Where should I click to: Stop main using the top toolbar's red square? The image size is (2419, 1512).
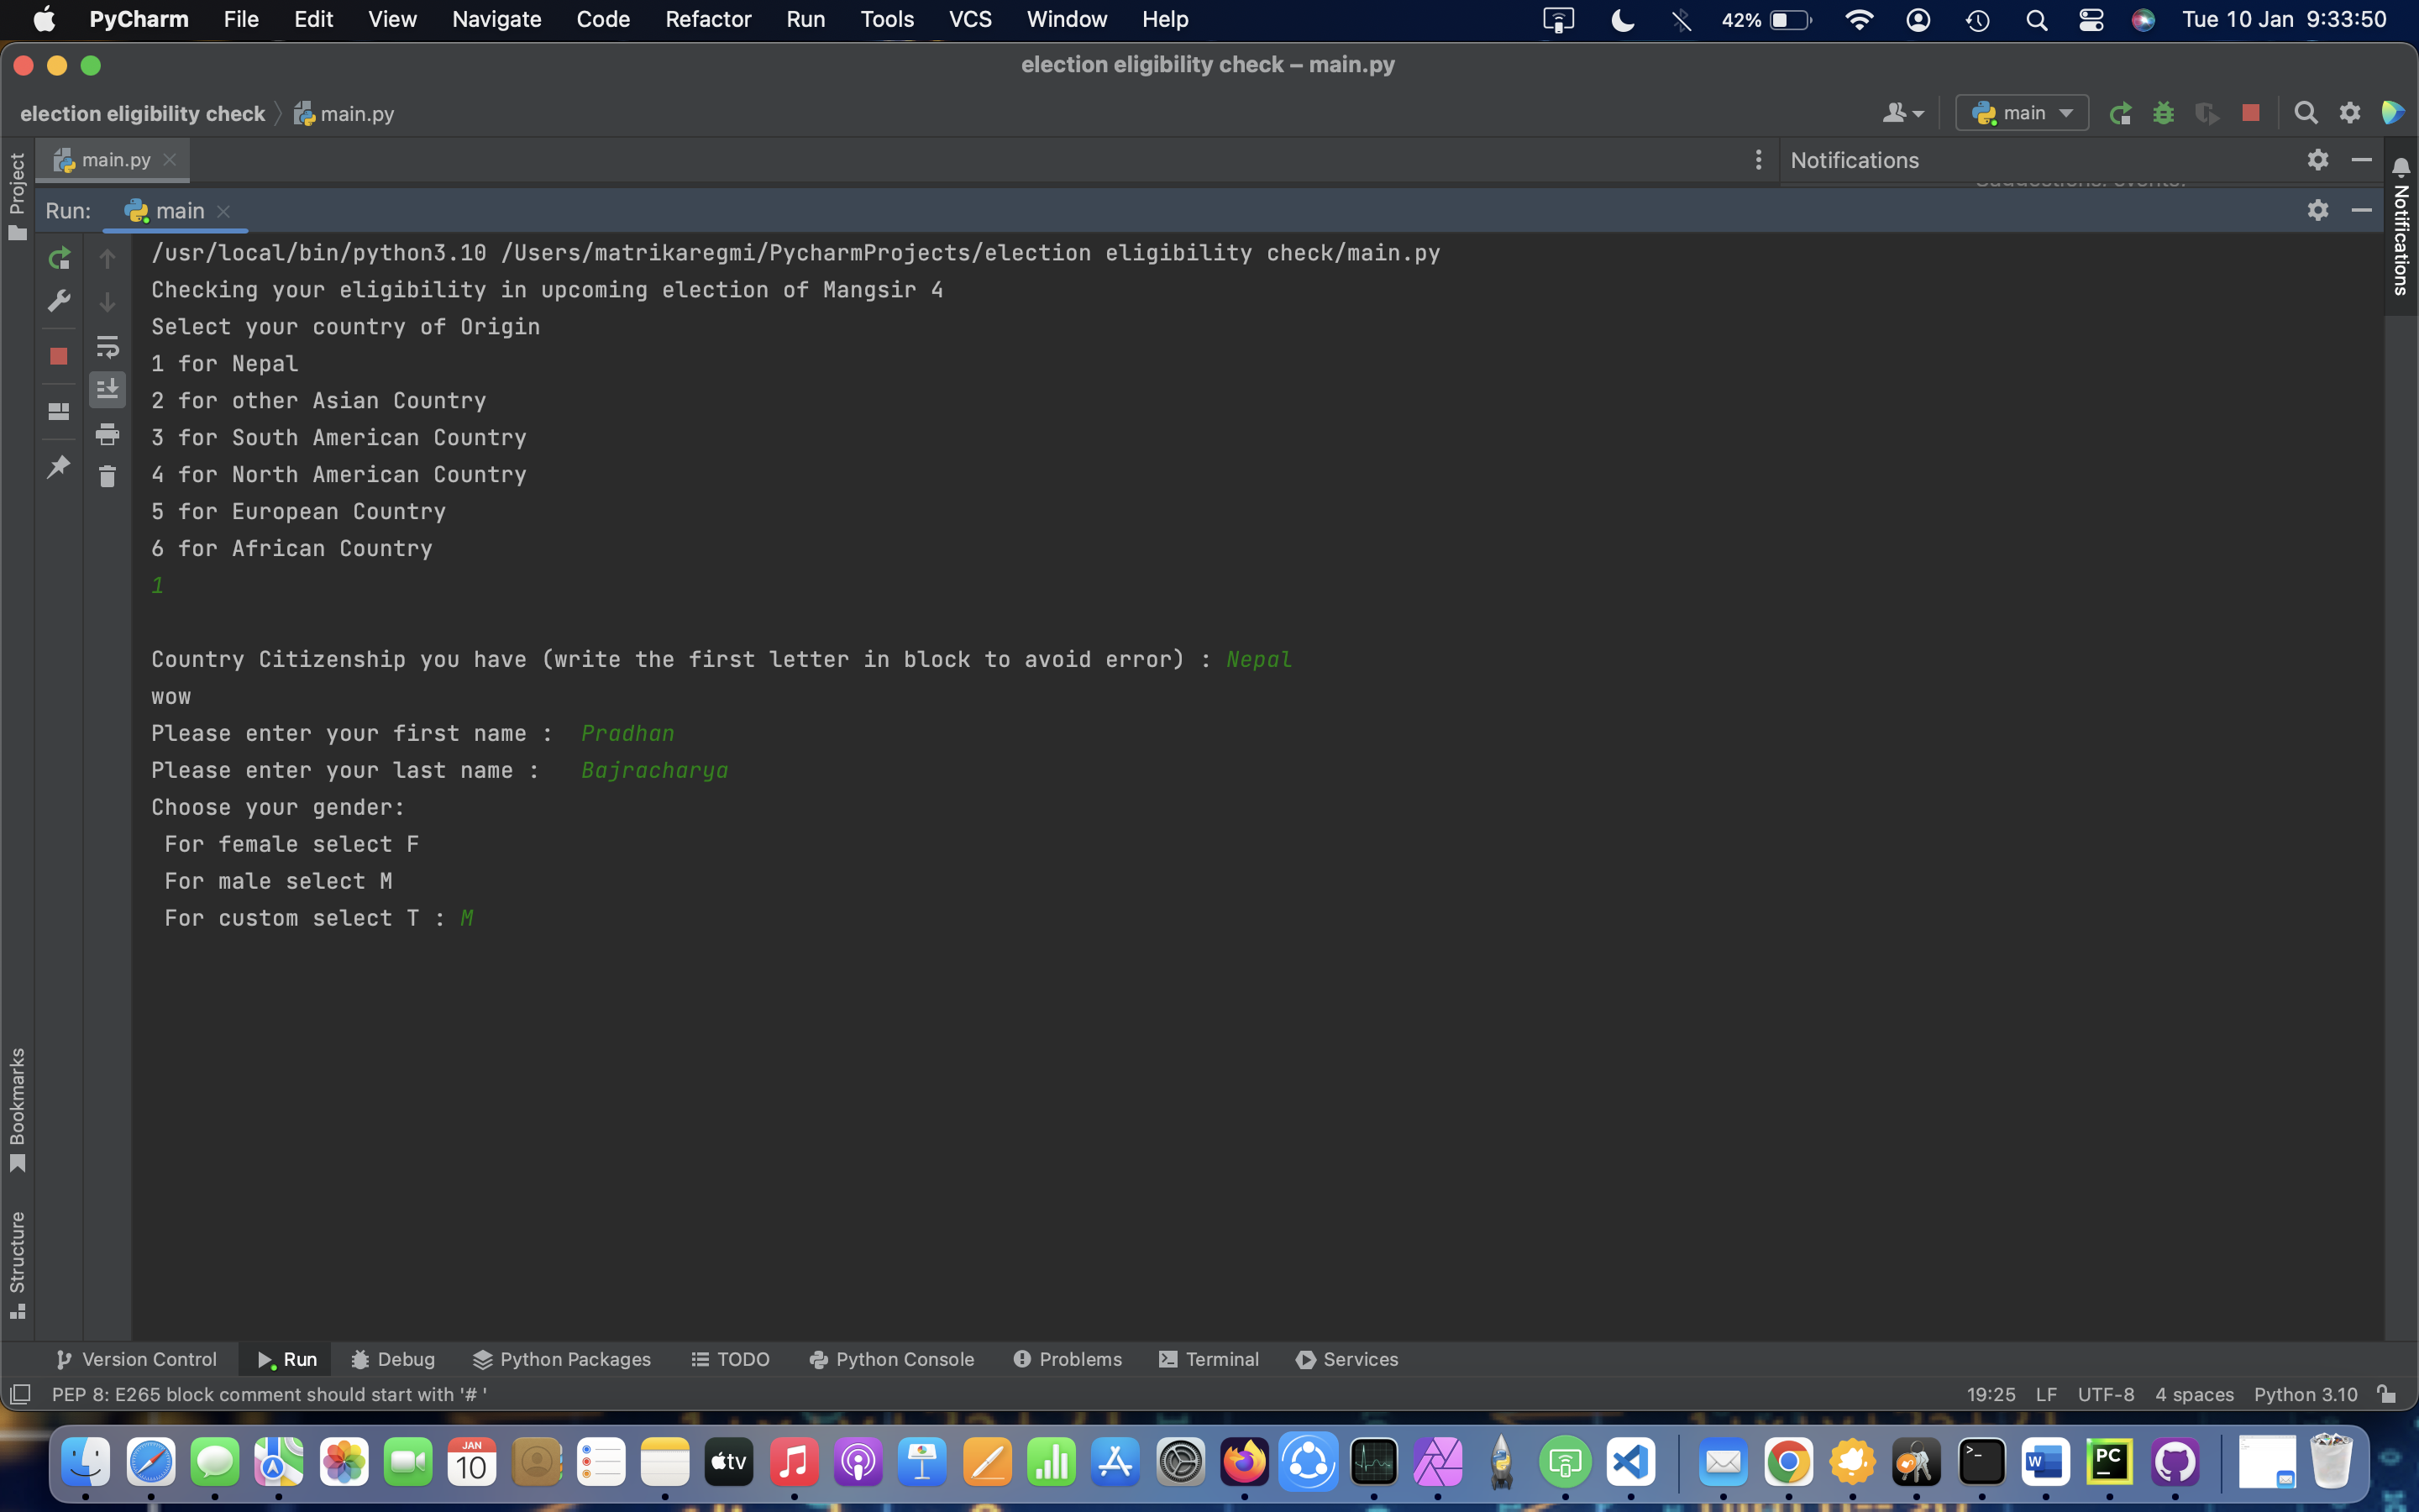click(x=2251, y=113)
